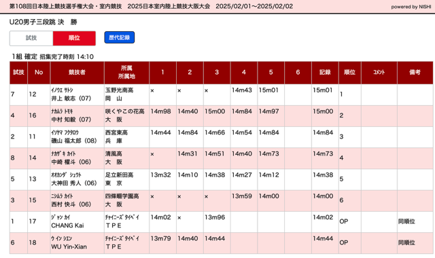Click CHANG Kai's third attempt 13m96
Viewport: 435px width, 258px height.
click(215, 217)
